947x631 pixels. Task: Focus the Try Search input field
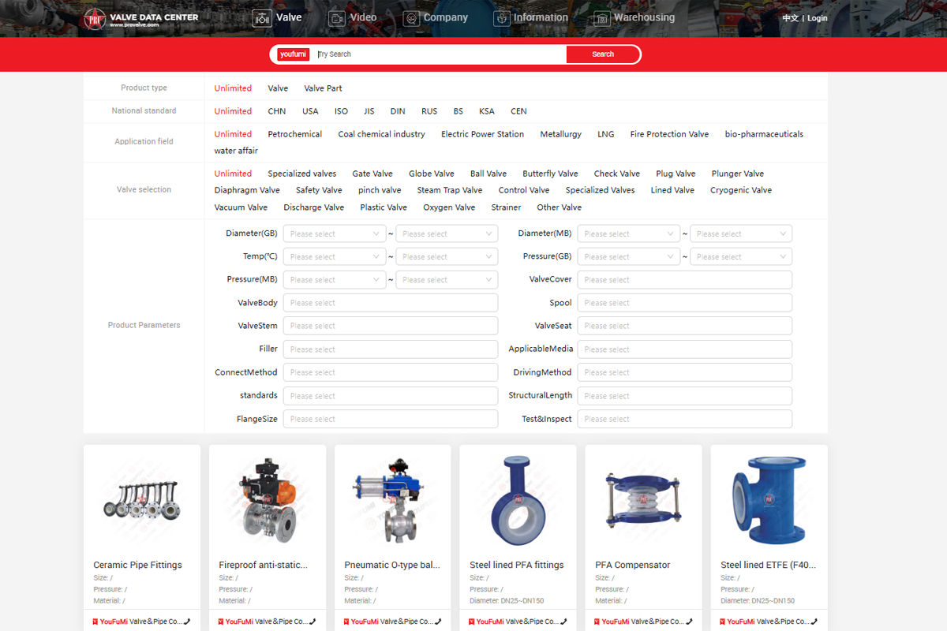coord(439,54)
